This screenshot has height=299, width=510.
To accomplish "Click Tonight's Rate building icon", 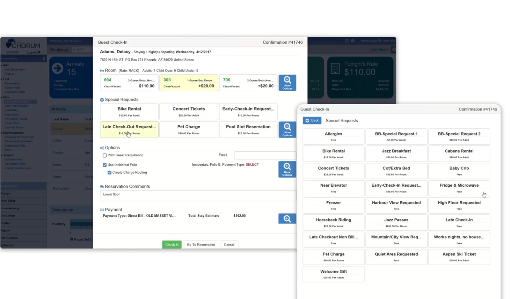I will click(335, 68).
